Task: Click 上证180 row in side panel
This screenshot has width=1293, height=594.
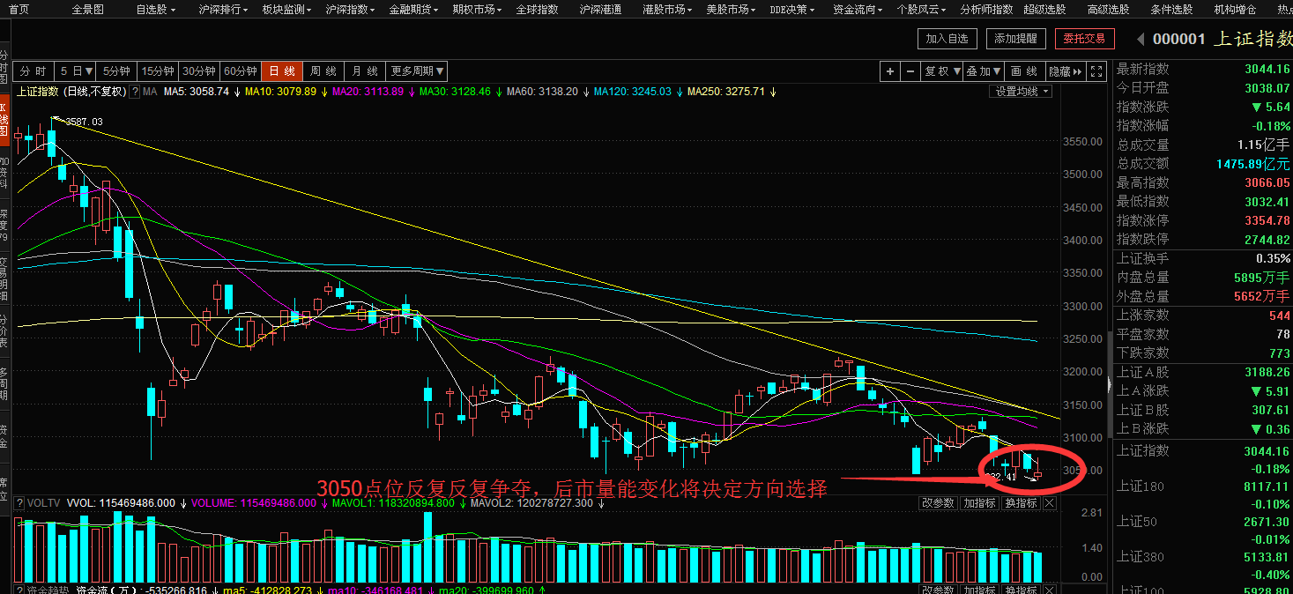Action: (1203, 487)
